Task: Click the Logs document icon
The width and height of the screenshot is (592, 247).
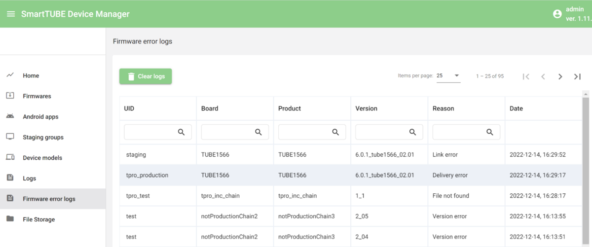Action: 10,178
